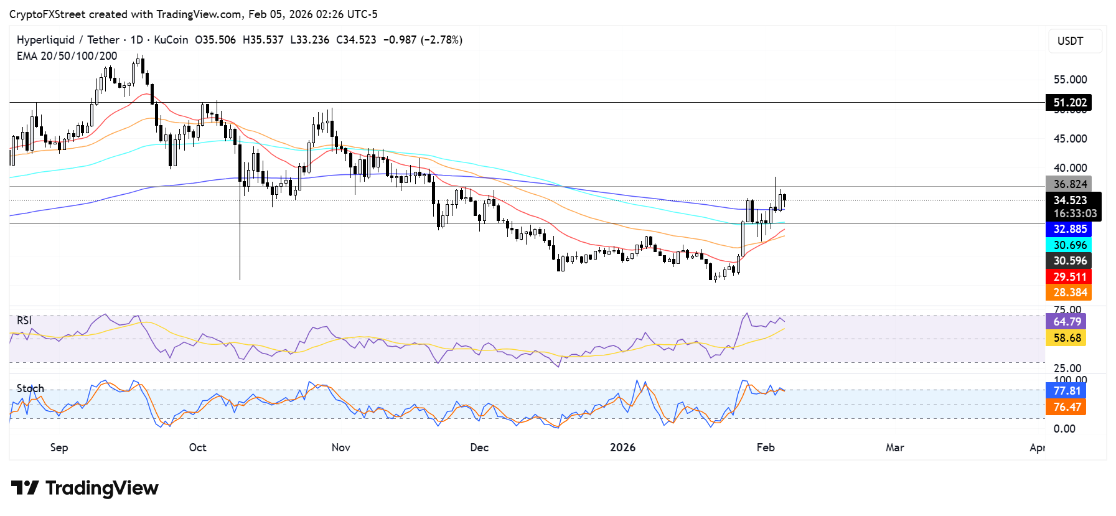The width and height of the screenshot is (1116, 516).
Task: Select the cyan 30.696 EMA price tag
Action: 1069,245
